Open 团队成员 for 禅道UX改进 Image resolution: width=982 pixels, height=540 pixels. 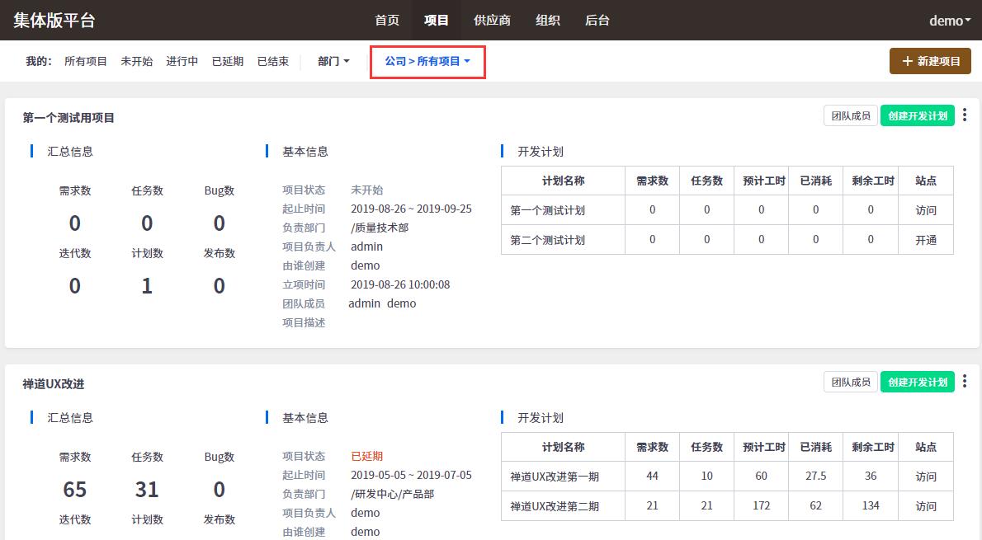(851, 382)
